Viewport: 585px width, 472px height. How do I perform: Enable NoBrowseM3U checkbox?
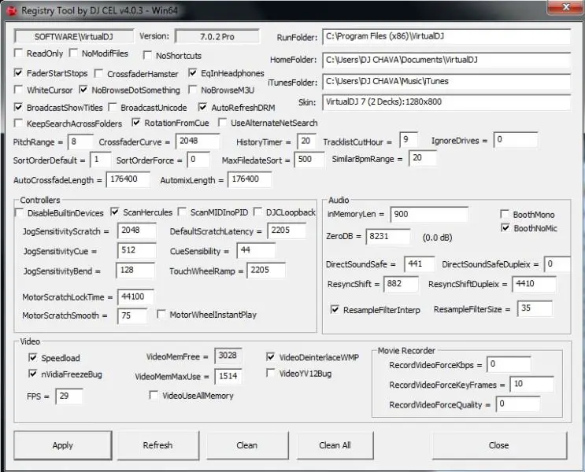[x=193, y=90]
